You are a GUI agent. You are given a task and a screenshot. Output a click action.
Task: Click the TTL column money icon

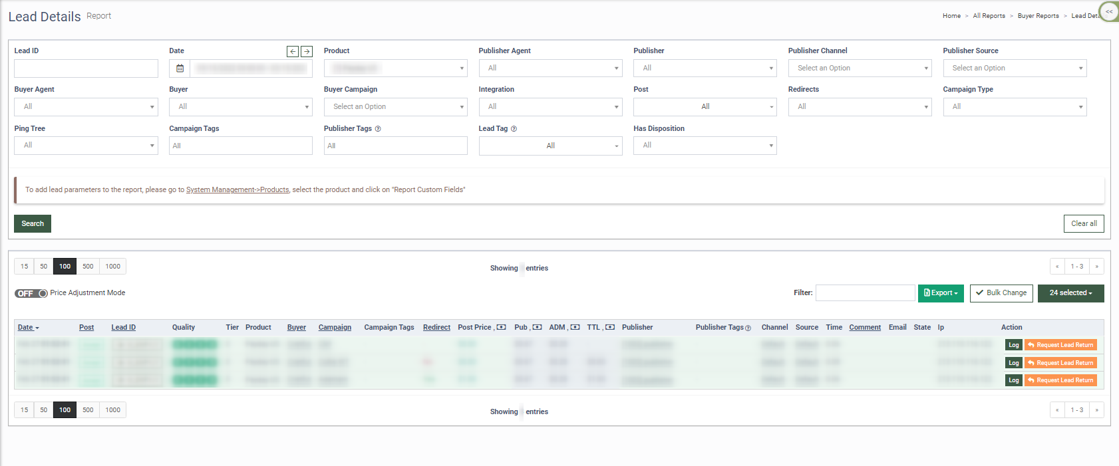point(609,327)
